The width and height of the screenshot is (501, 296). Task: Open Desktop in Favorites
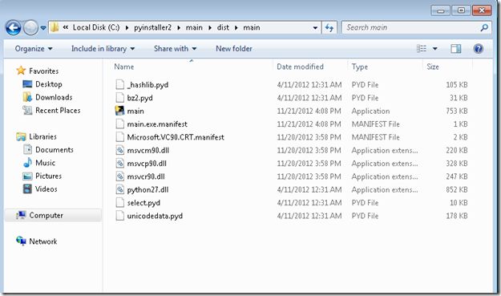point(49,84)
